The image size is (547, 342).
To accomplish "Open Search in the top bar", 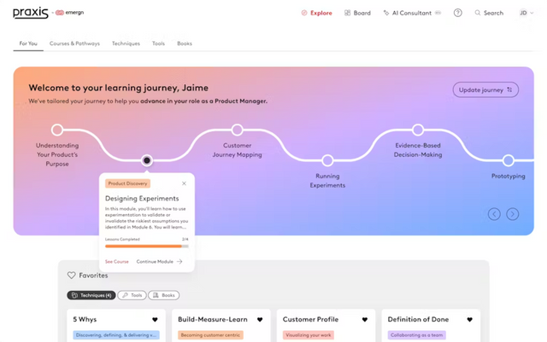I will [489, 13].
